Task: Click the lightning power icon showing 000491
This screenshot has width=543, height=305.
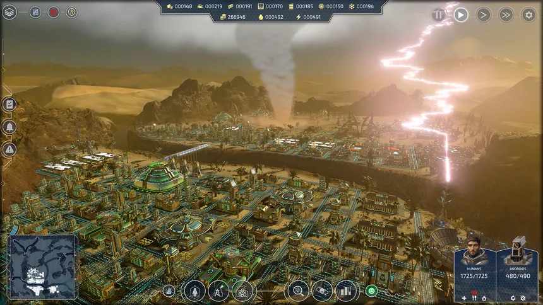Action: point(299,17)
